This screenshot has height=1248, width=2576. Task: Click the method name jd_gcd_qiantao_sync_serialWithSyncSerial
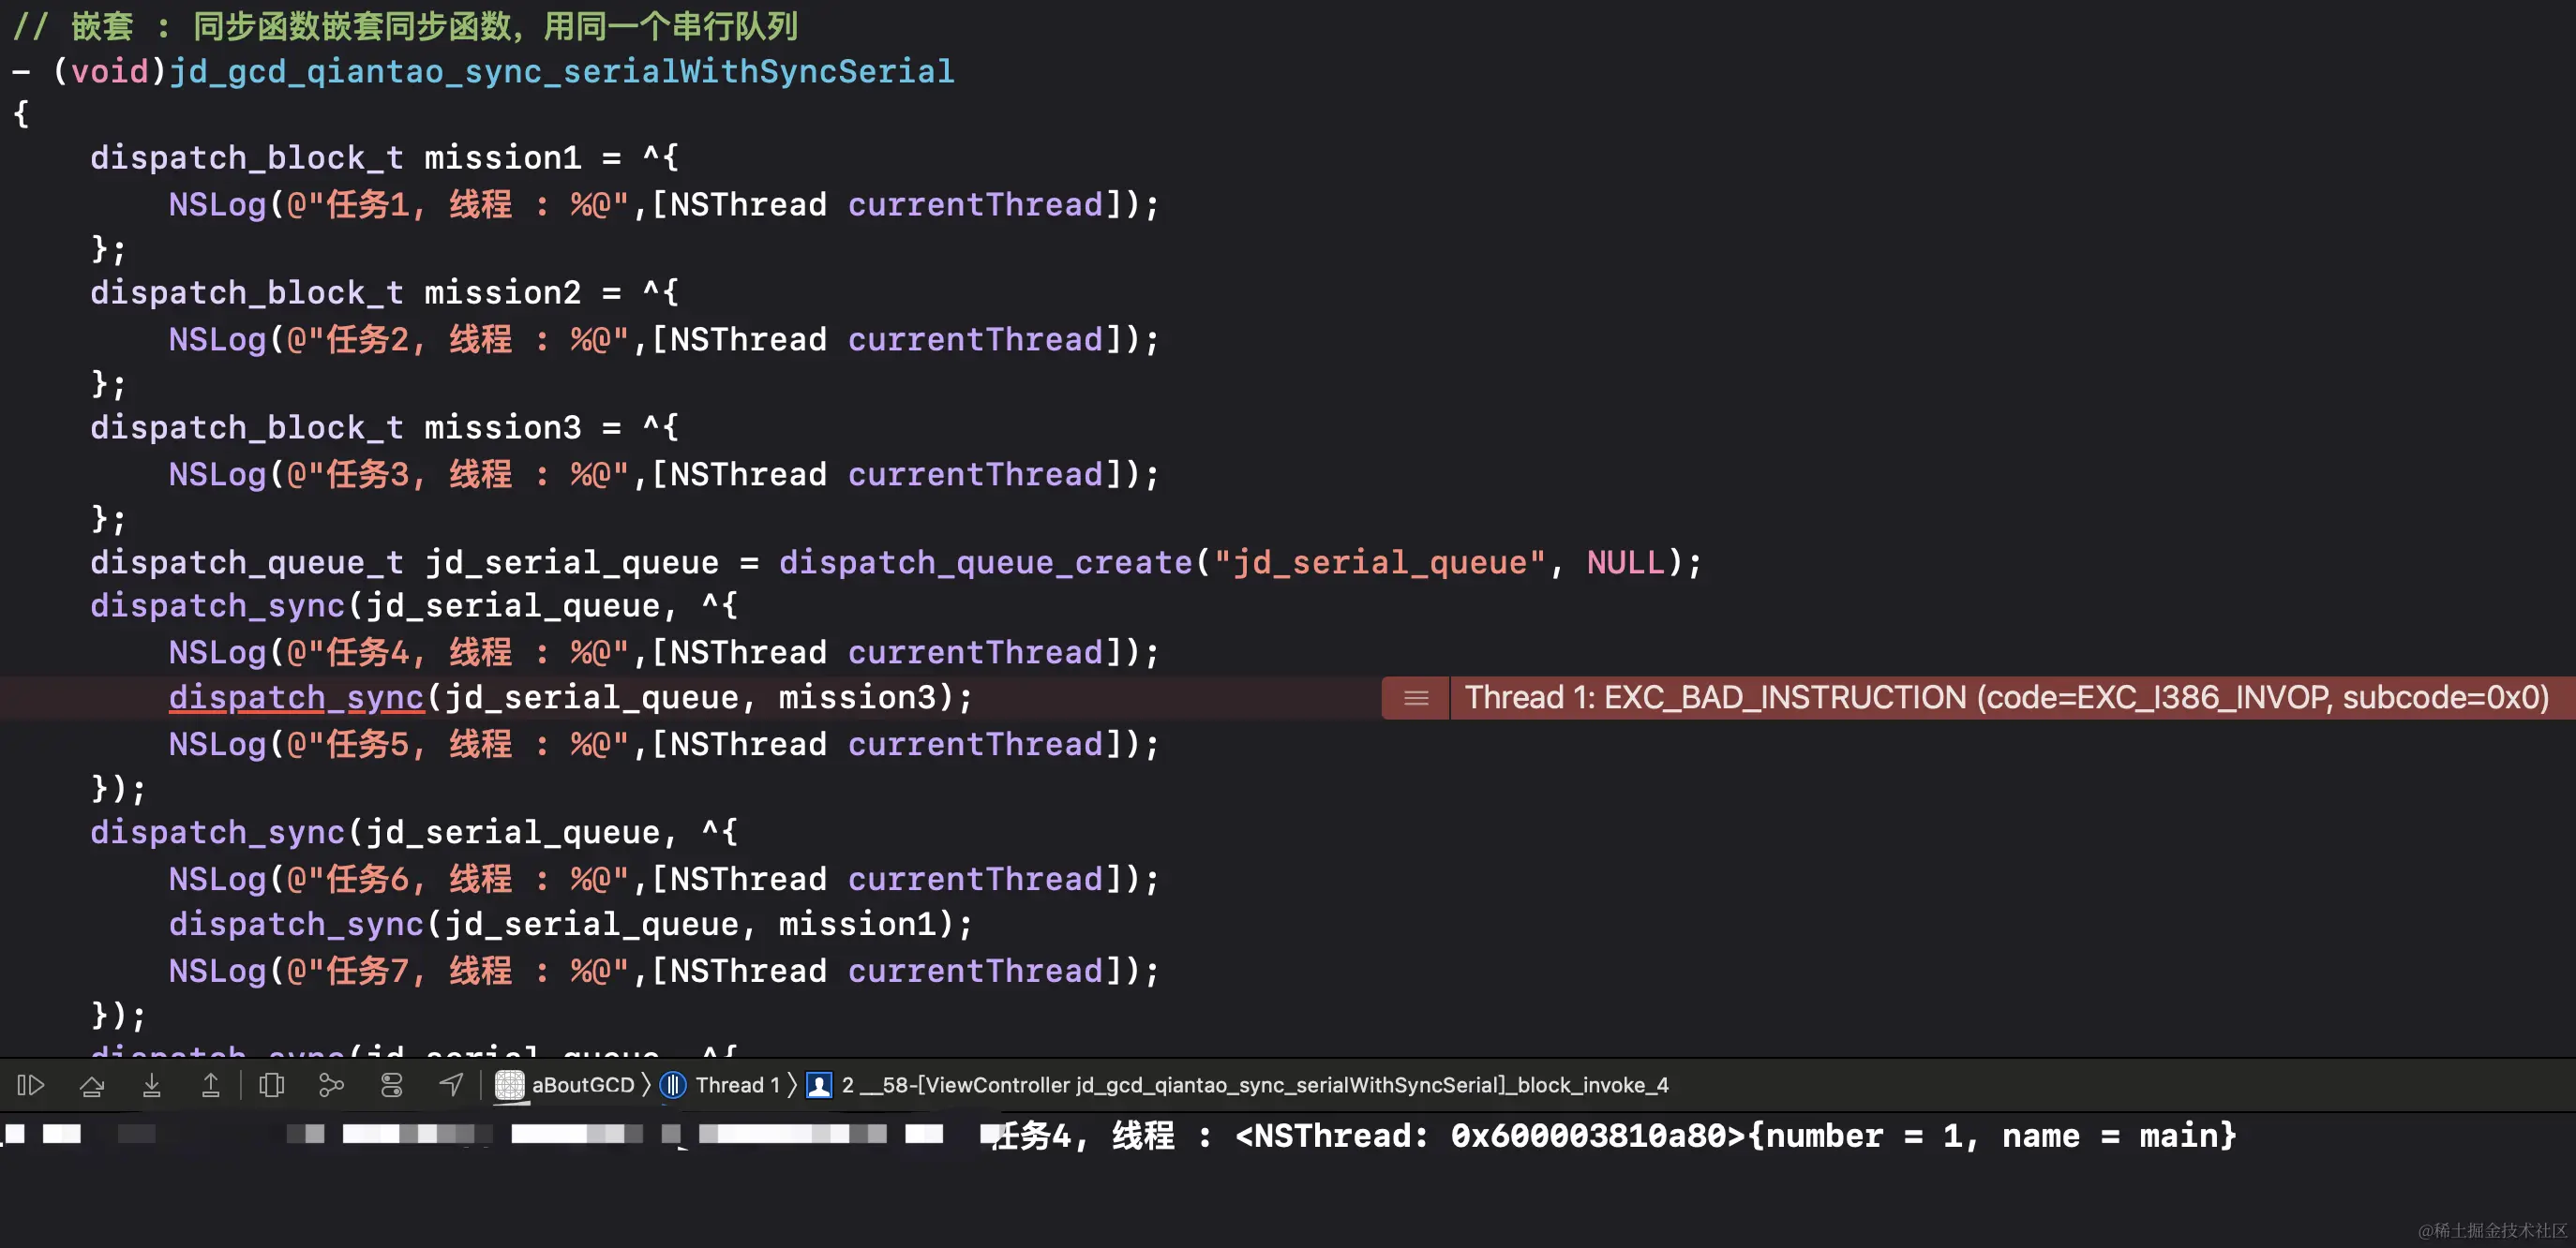pyautogui.click(x=561, y=72)
